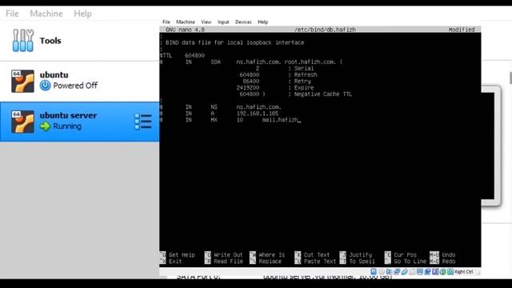
Task: Click the manager details pane scrollbar
Action: [510, 78]
